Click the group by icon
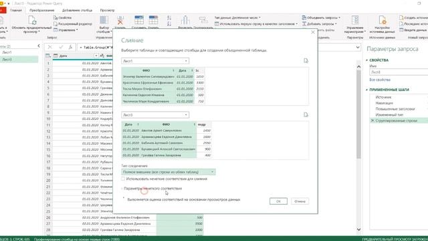Viewport: 428px width, 241px height. coord(203,20)
